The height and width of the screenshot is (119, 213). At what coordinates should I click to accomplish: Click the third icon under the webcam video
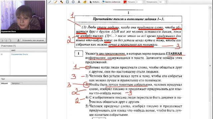click(10, 40)
